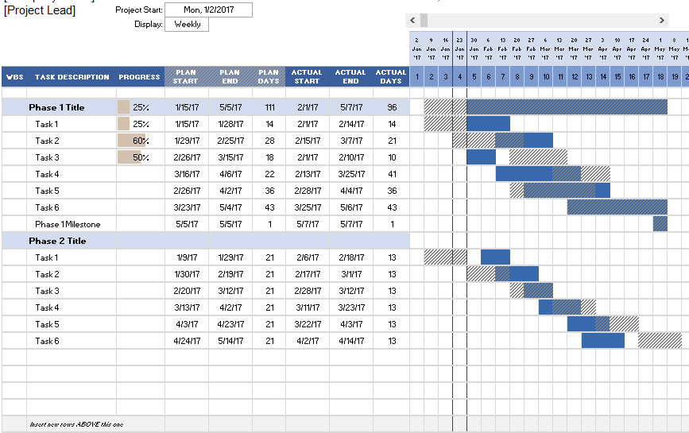Image resolution: width=689 pixels, height=433 pixels.
Task: Click plan start cell 3/13/17
Action: pos(187,307)
